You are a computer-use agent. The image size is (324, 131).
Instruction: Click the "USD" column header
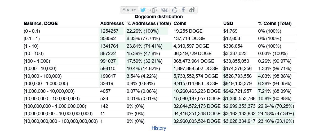click(x=228, y=23)
